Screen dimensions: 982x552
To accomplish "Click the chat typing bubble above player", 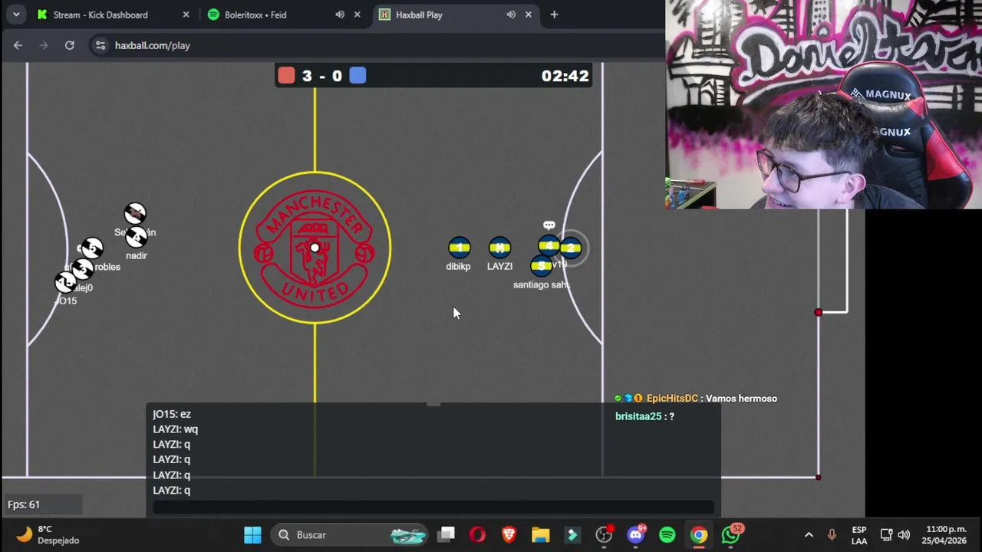I will pyautogui.click(x=549, y=225).
